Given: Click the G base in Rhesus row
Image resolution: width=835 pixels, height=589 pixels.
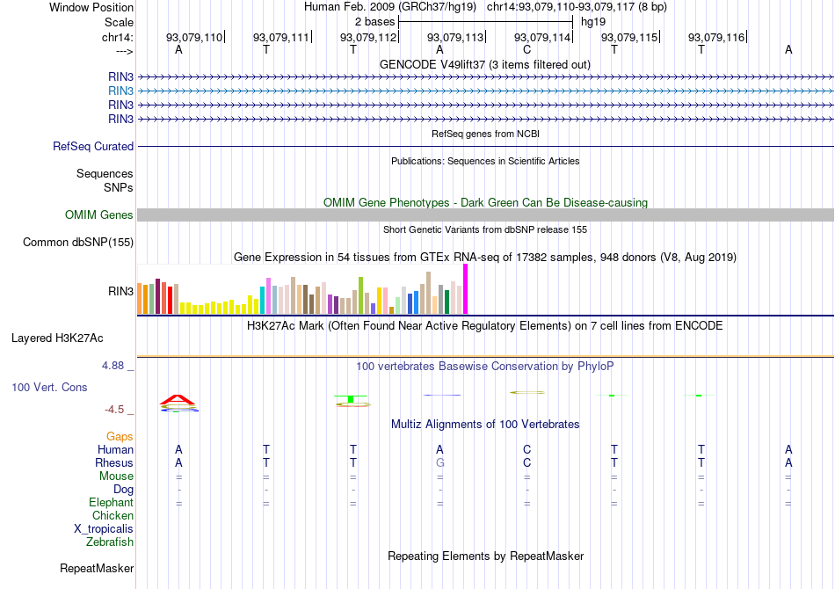Looking at the screenshot, I should [439, 462].
